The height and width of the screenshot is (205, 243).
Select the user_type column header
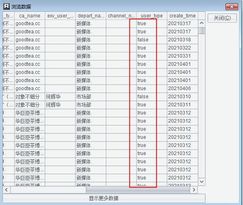coord(152,16)
